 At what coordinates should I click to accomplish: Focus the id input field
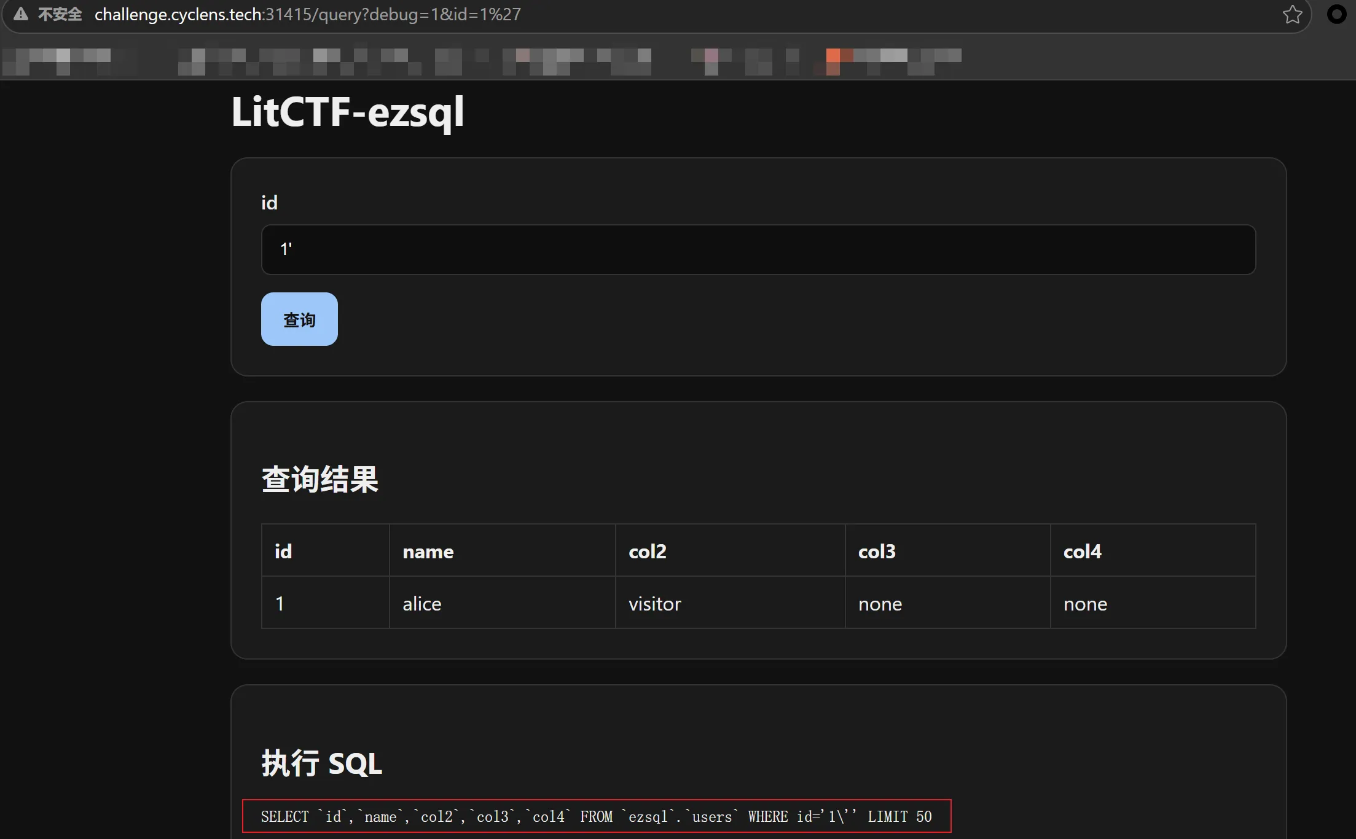pos(758,249)
